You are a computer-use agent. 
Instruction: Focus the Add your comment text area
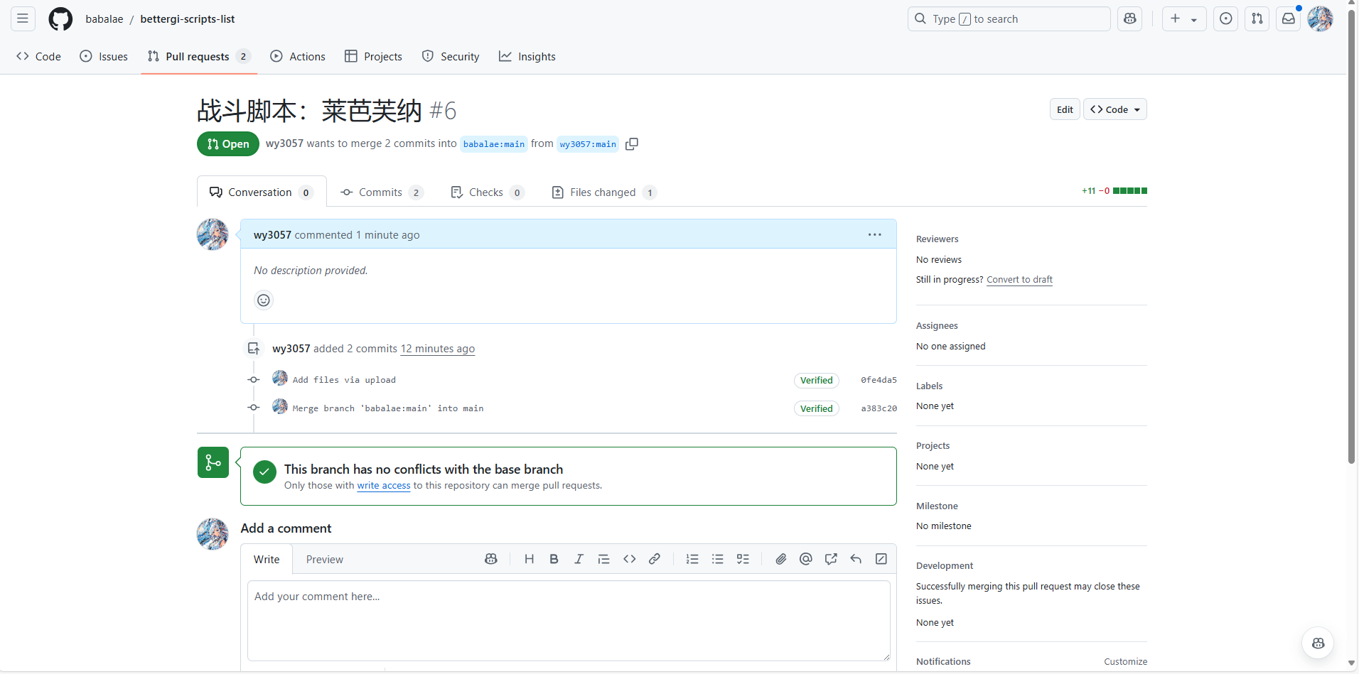[x=569, y=620]
